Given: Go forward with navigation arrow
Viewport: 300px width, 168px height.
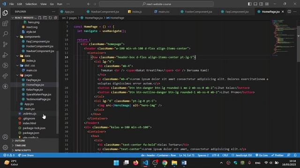Looking at the screenshot, I should [x=95, y=4].
